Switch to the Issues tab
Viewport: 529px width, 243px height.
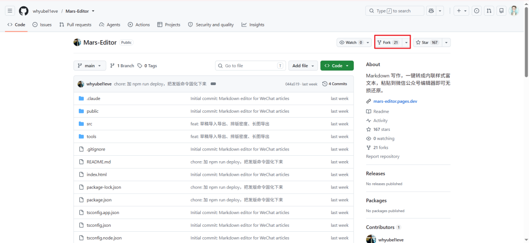tap(42, 24)
